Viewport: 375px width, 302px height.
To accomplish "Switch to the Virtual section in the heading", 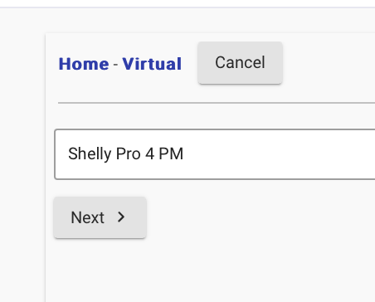I will [x=152, y=64].
